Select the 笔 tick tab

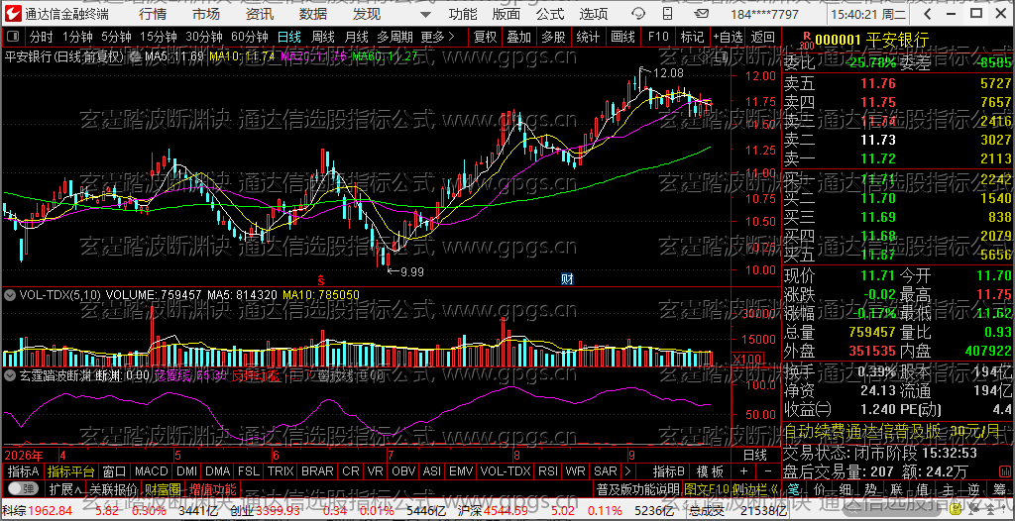coord(795,488)
